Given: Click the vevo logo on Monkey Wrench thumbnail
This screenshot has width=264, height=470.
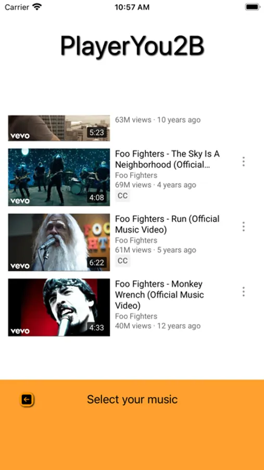Looking at the screenshot, I should [x=20, y=331].
